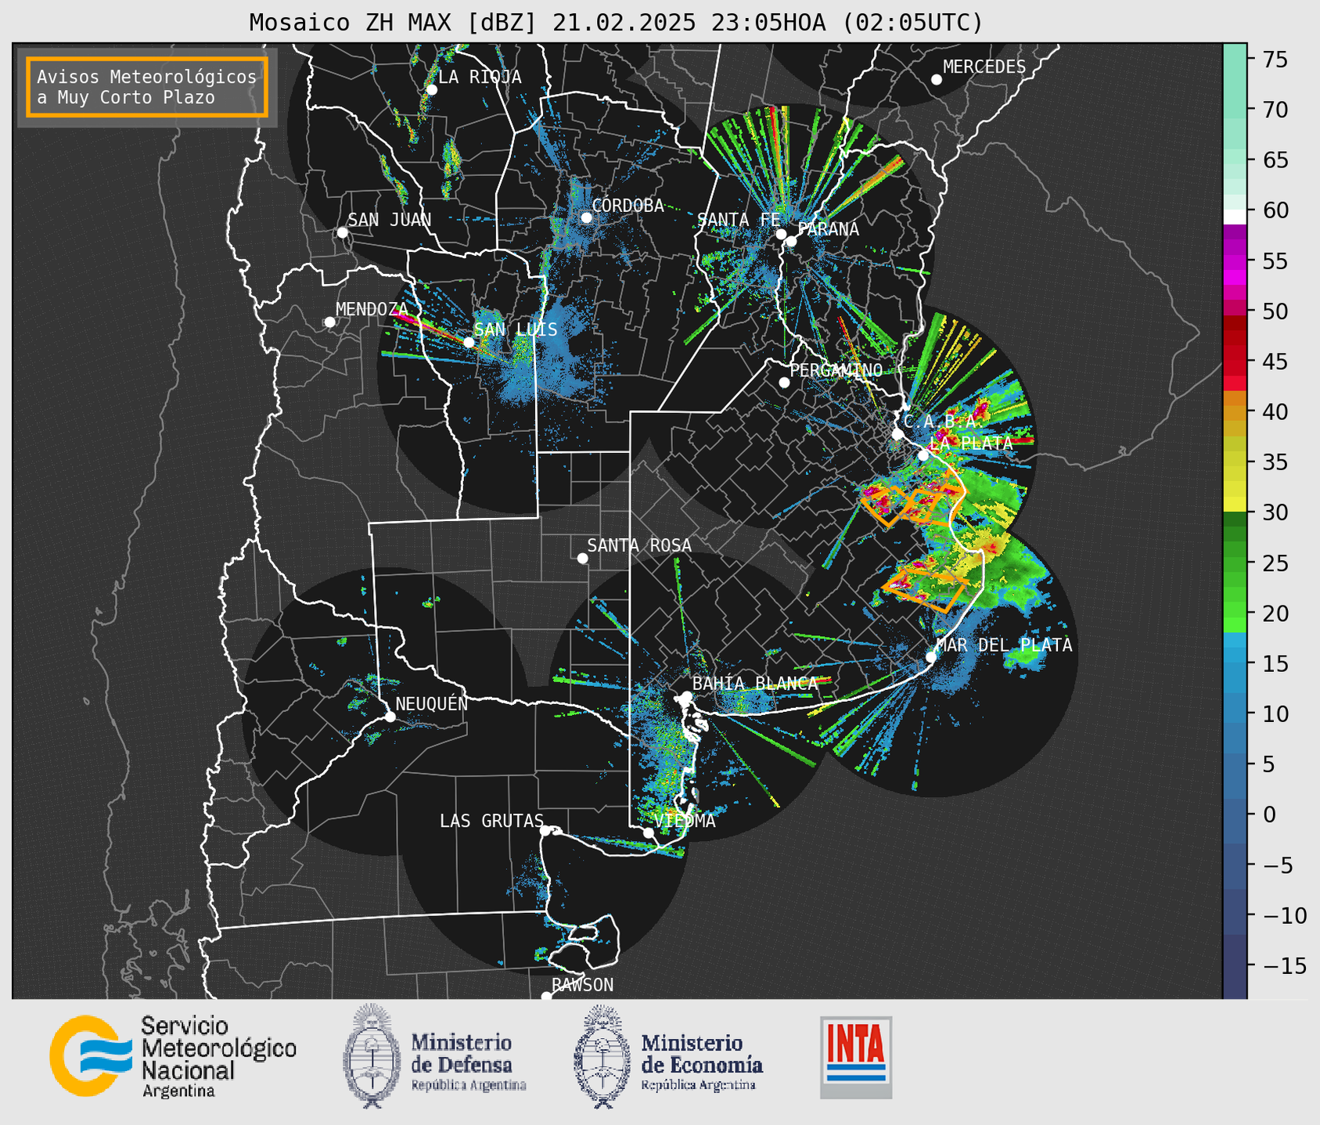Click the green 25 dBZ color band
The height and width of the screenshot is (1125, 1320).
pos(1234,563)
